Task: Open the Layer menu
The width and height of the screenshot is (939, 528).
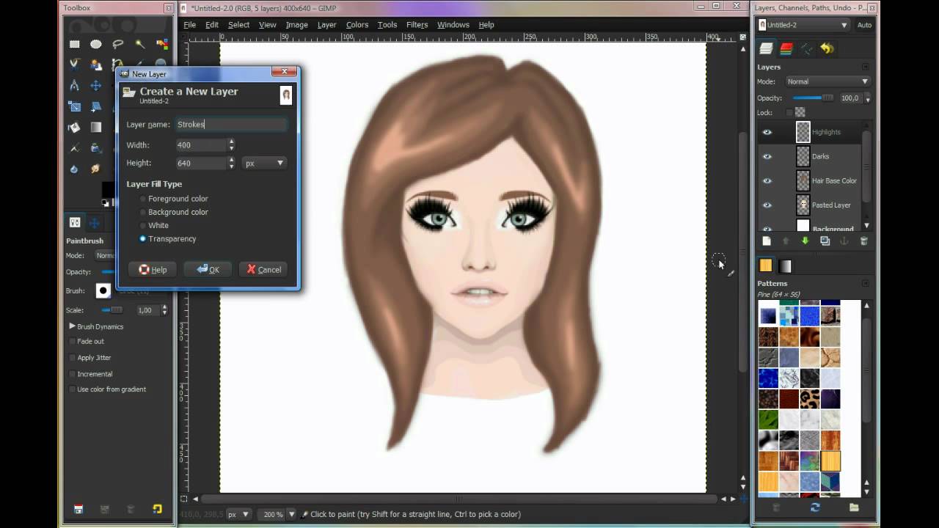Action: 326,24
